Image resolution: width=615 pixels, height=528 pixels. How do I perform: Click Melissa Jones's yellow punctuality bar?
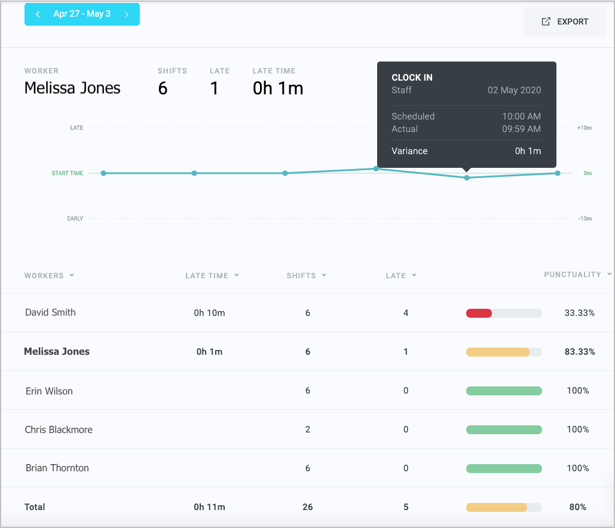pos(497,352)
